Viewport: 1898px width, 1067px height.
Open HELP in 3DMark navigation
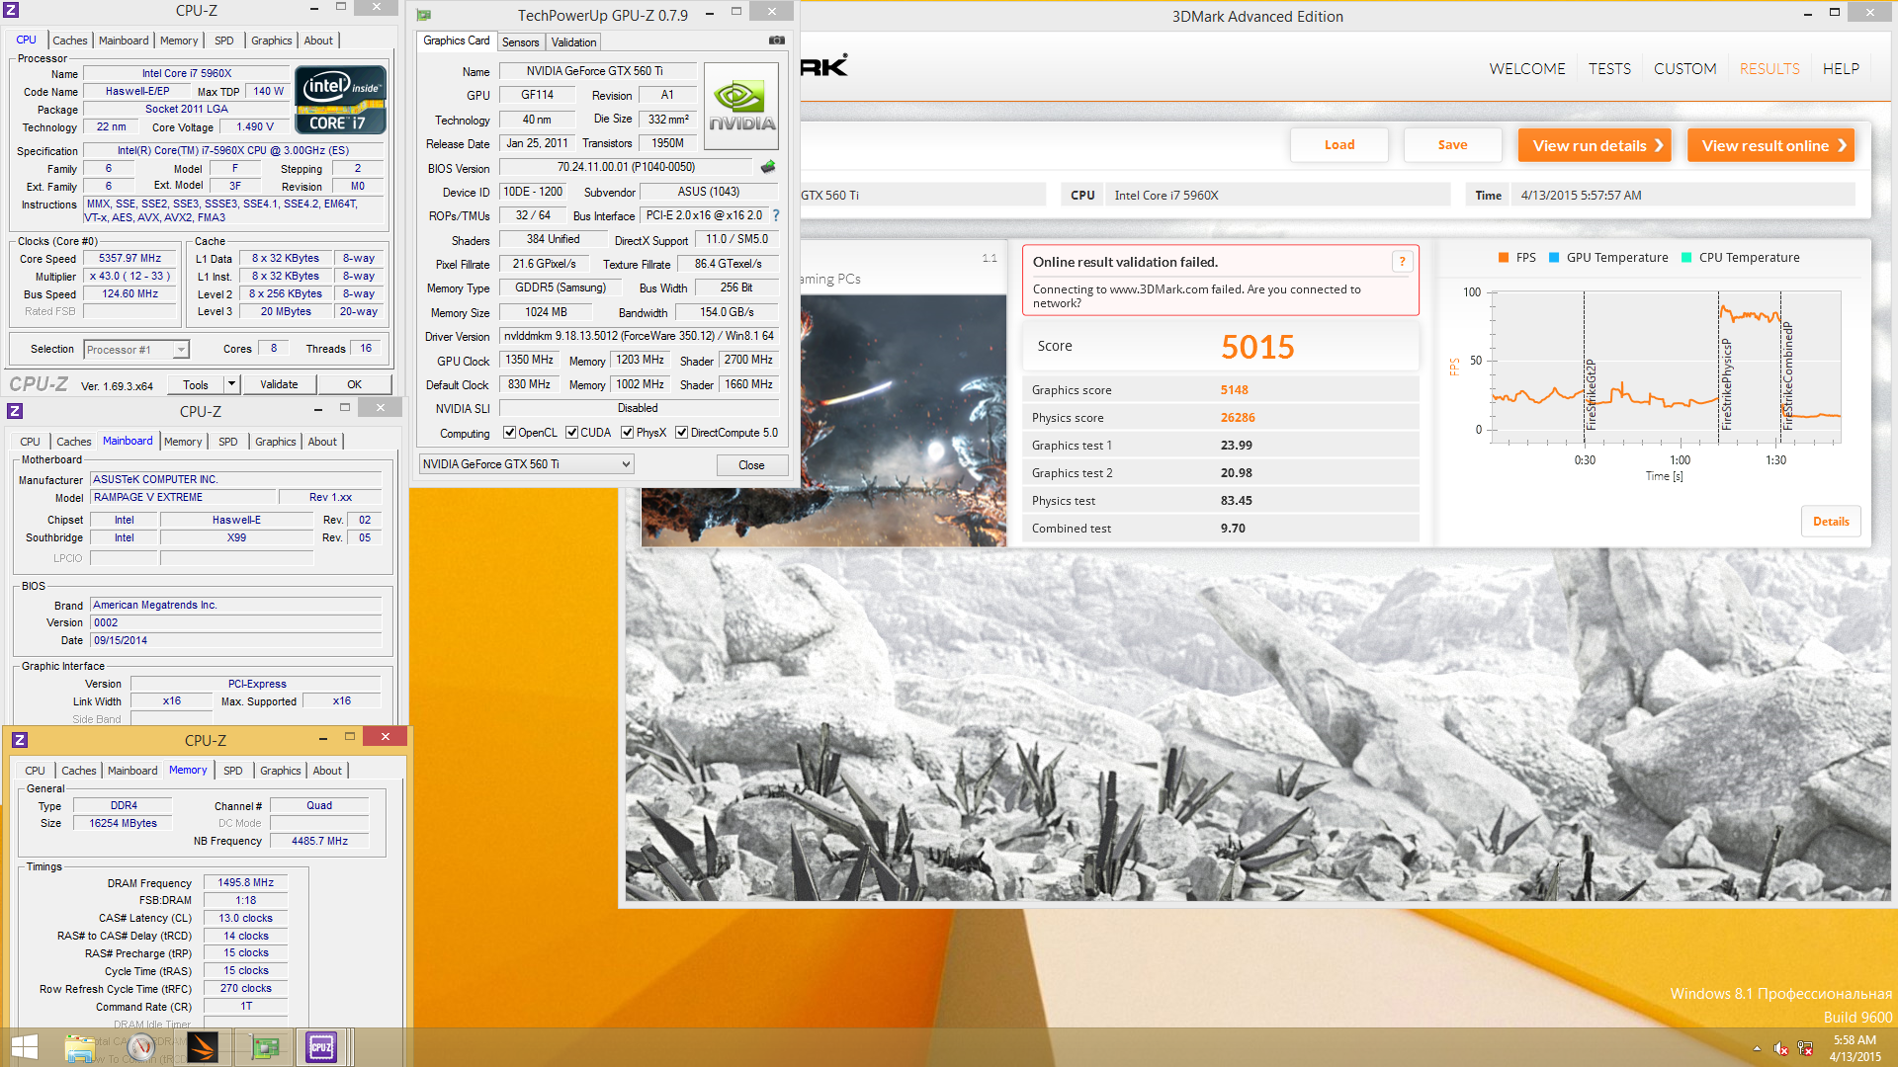(1841, 69)
